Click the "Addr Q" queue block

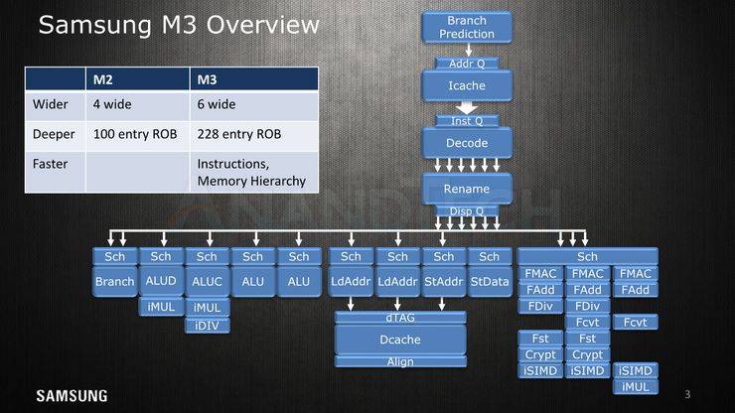(467, 64)
